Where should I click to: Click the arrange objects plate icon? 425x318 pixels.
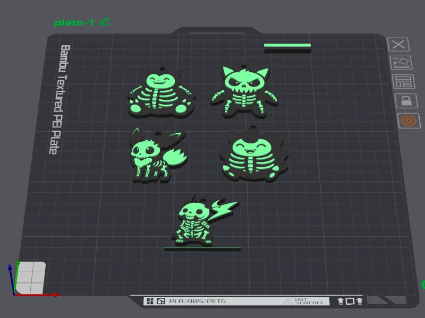(403, 81)
